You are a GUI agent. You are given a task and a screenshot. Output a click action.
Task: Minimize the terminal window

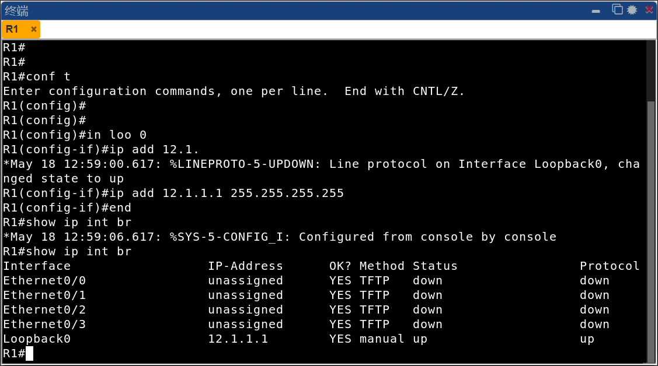click(x=596, y=11)
